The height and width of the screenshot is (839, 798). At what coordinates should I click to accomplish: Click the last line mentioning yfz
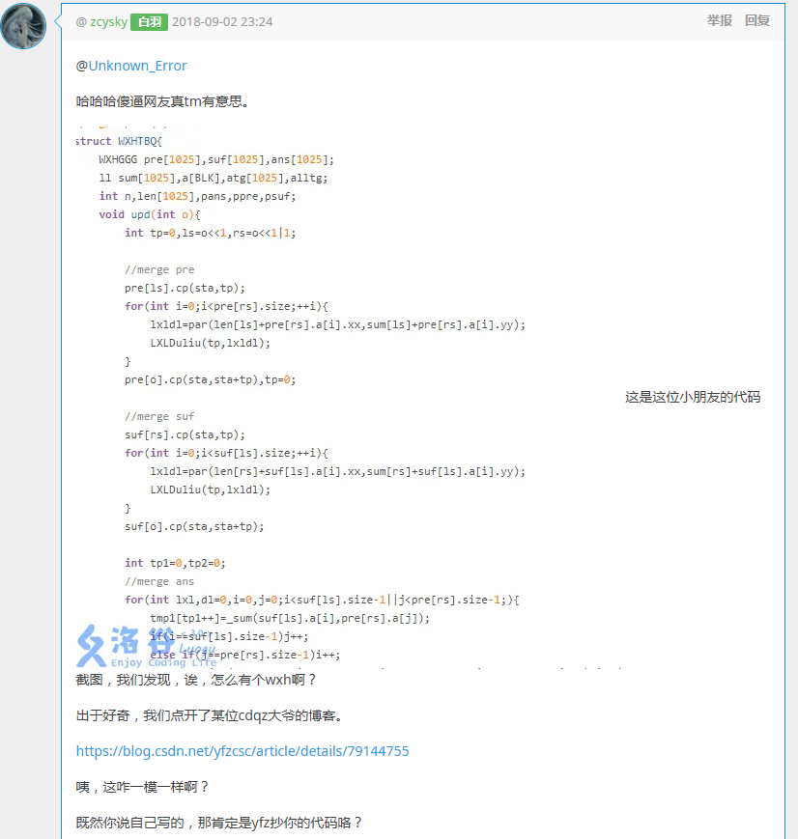coord(219,823)
